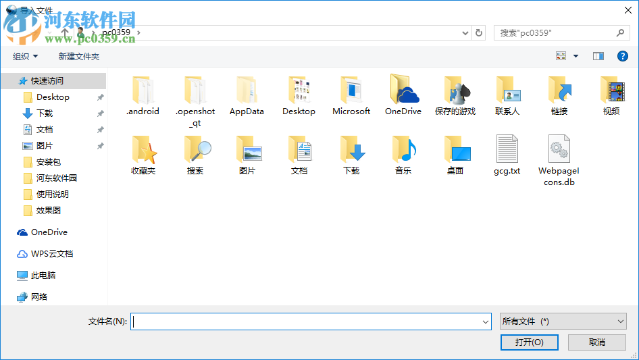
Task: Click the search magnifier icon
Action: pos(620,33)
